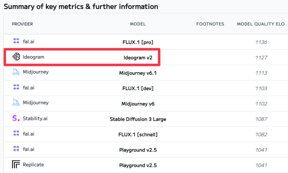Click the 1136 ELO score value

261,42
